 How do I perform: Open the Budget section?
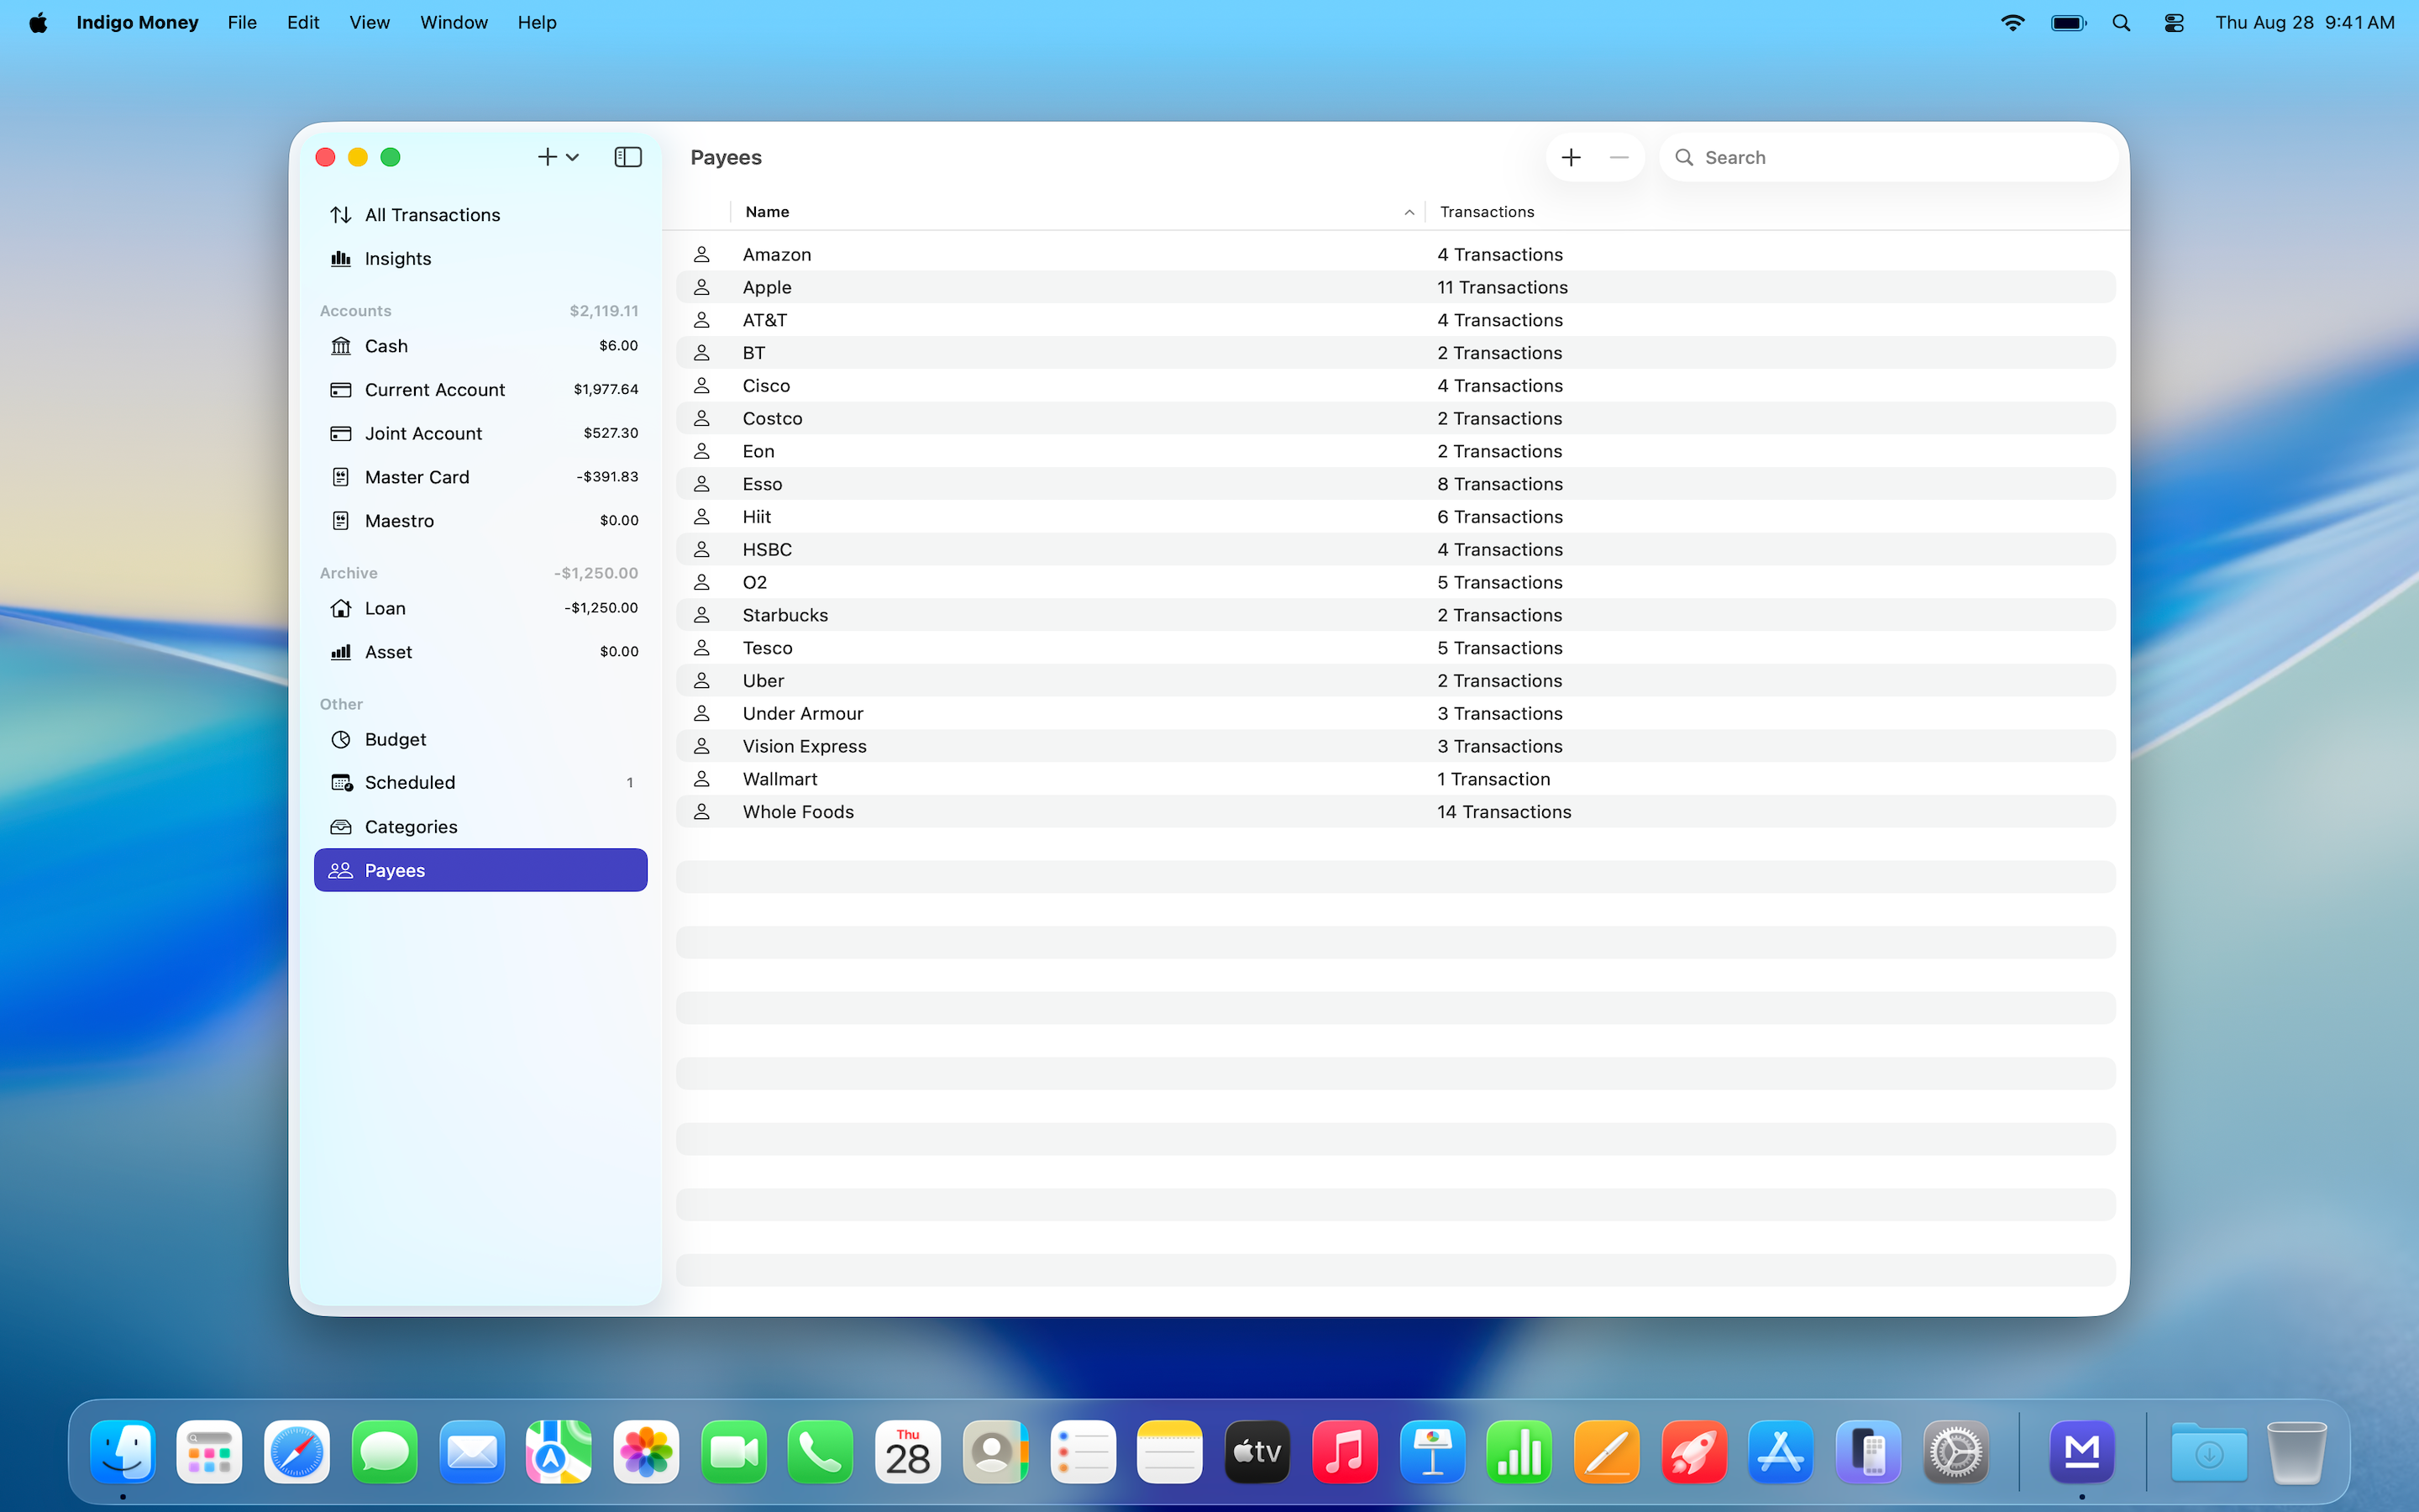[480, 740]
